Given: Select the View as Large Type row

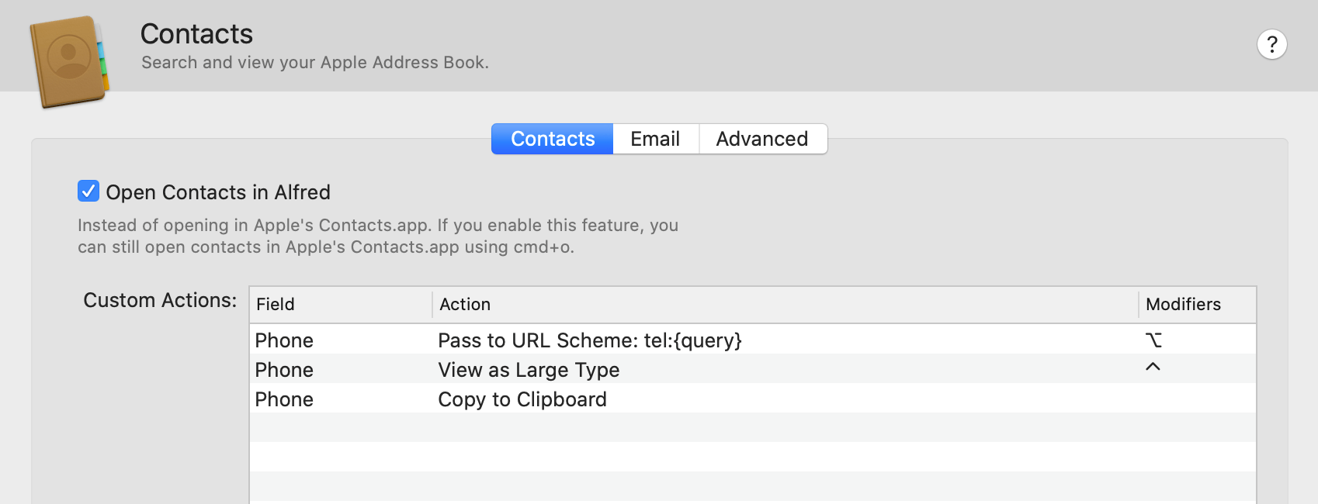Looking at the screenshot, I should [x=529, y=370].
